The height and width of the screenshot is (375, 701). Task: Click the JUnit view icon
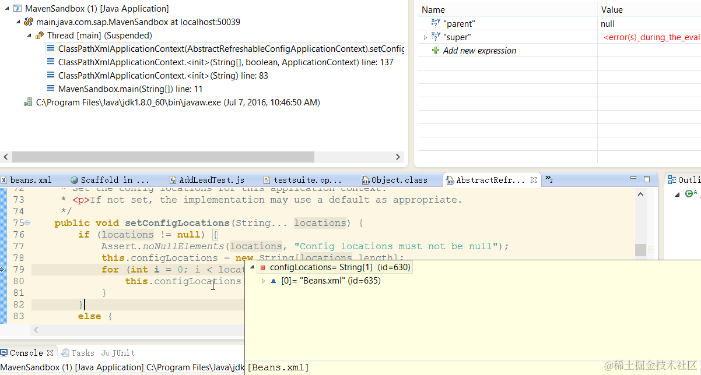point(105,353)
